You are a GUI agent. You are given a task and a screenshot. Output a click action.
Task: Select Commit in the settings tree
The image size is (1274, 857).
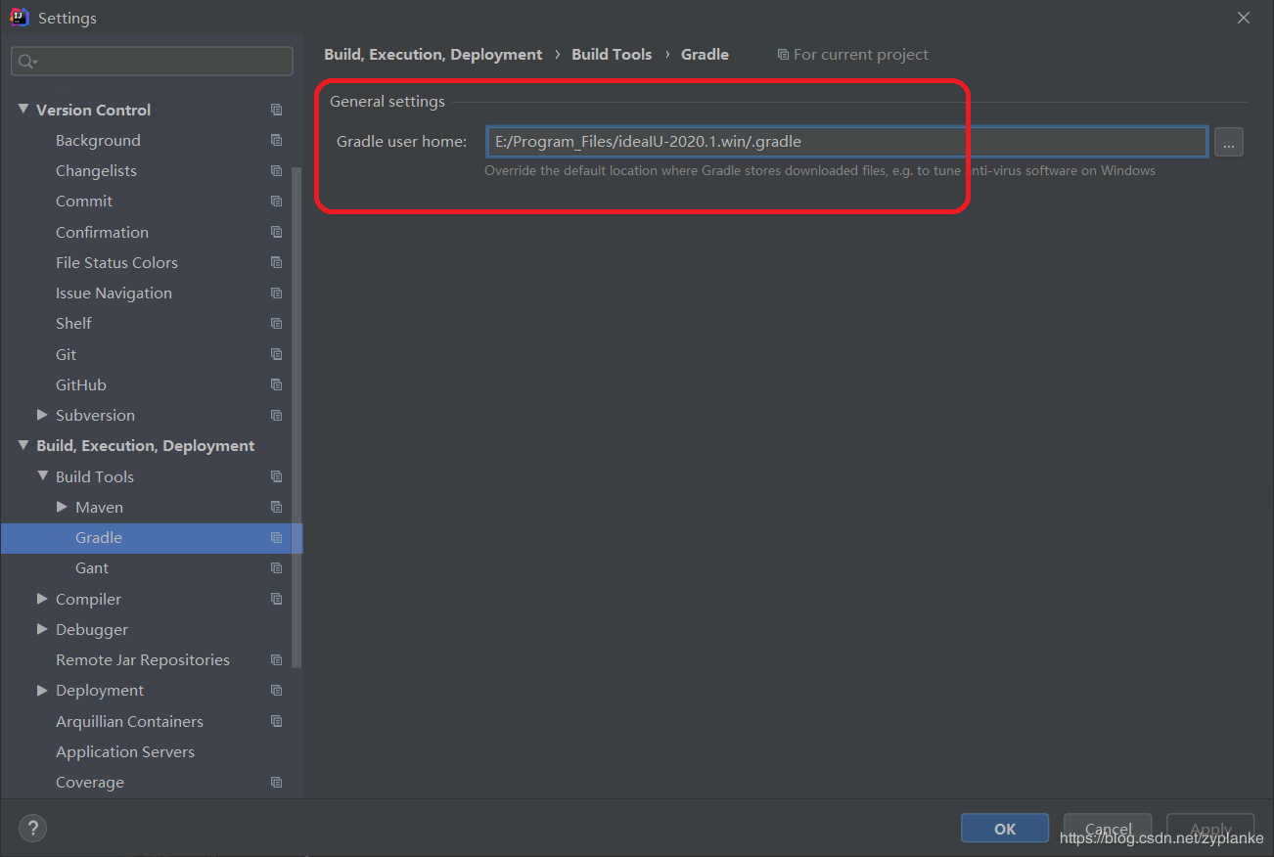tap(84, 201)
